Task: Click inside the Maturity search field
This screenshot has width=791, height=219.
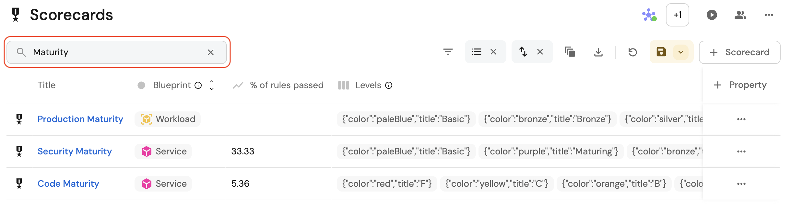Action: [117, 52]
